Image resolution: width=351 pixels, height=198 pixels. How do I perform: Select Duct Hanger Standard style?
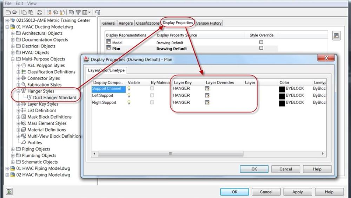54,97
